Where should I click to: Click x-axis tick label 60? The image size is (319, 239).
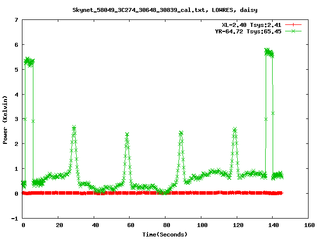tap(131, 225)
